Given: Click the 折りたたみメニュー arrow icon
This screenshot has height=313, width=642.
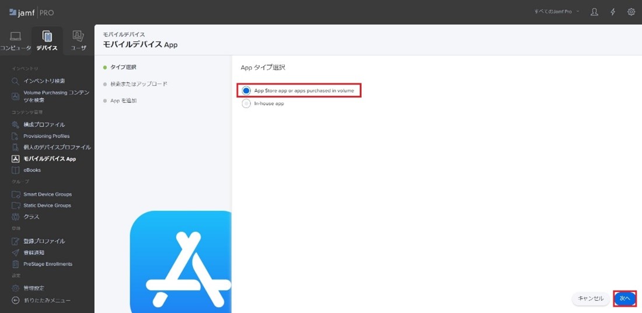Looking at the screenshot, I should 15,300.
